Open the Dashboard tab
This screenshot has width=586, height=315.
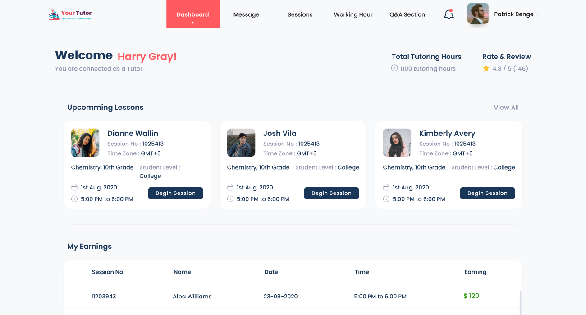click(193, 14)
